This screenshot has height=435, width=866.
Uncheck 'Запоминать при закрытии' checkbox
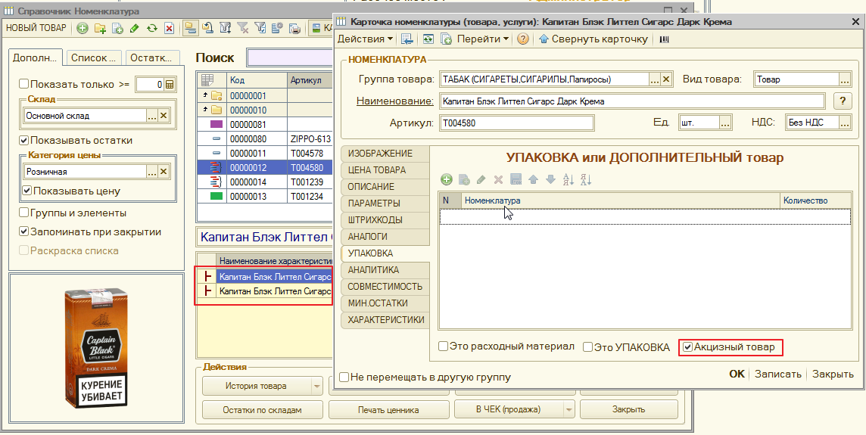click(23, 231)
